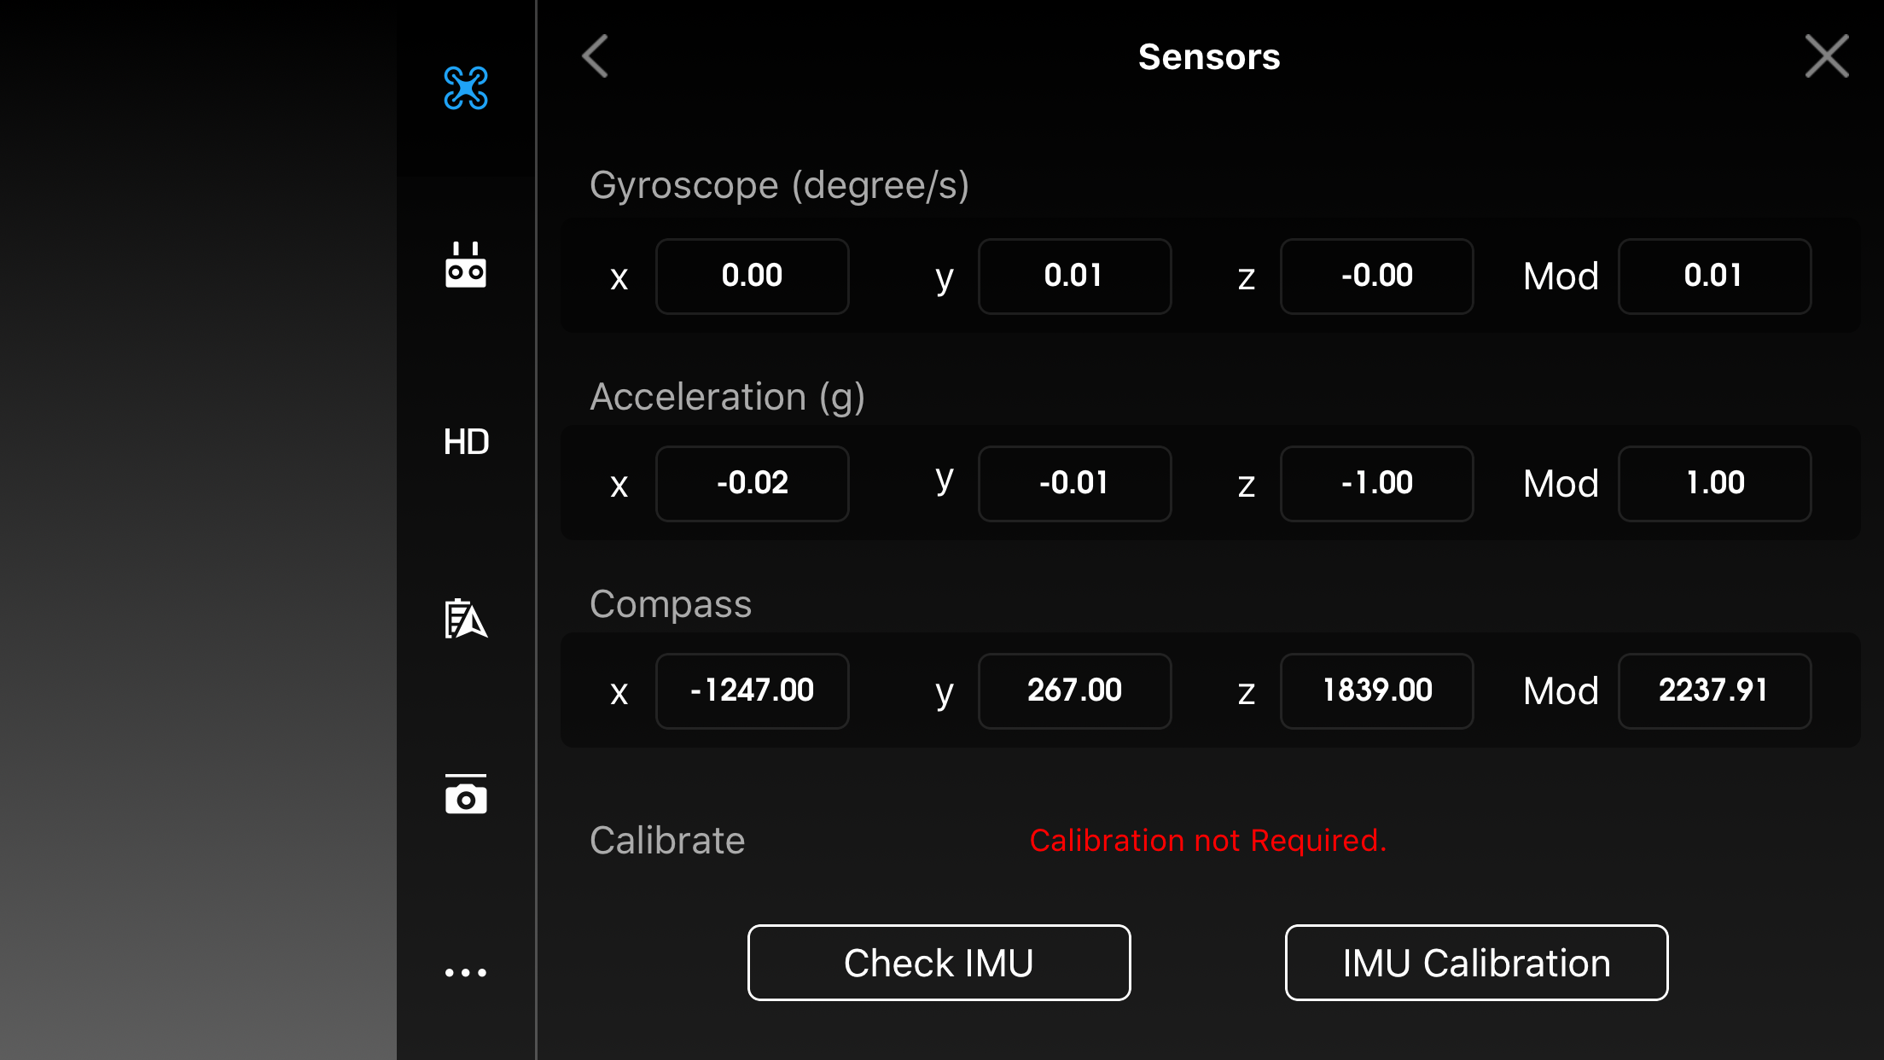Switch to HD image transmission settings
1884x1060 pixels.
[466, 442]
